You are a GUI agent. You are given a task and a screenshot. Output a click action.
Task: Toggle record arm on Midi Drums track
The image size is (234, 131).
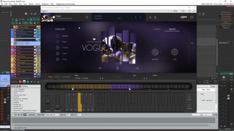click(x=15, y=56)
